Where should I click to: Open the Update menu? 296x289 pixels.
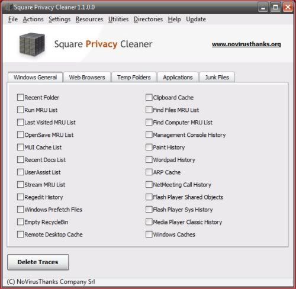point(196,20)
